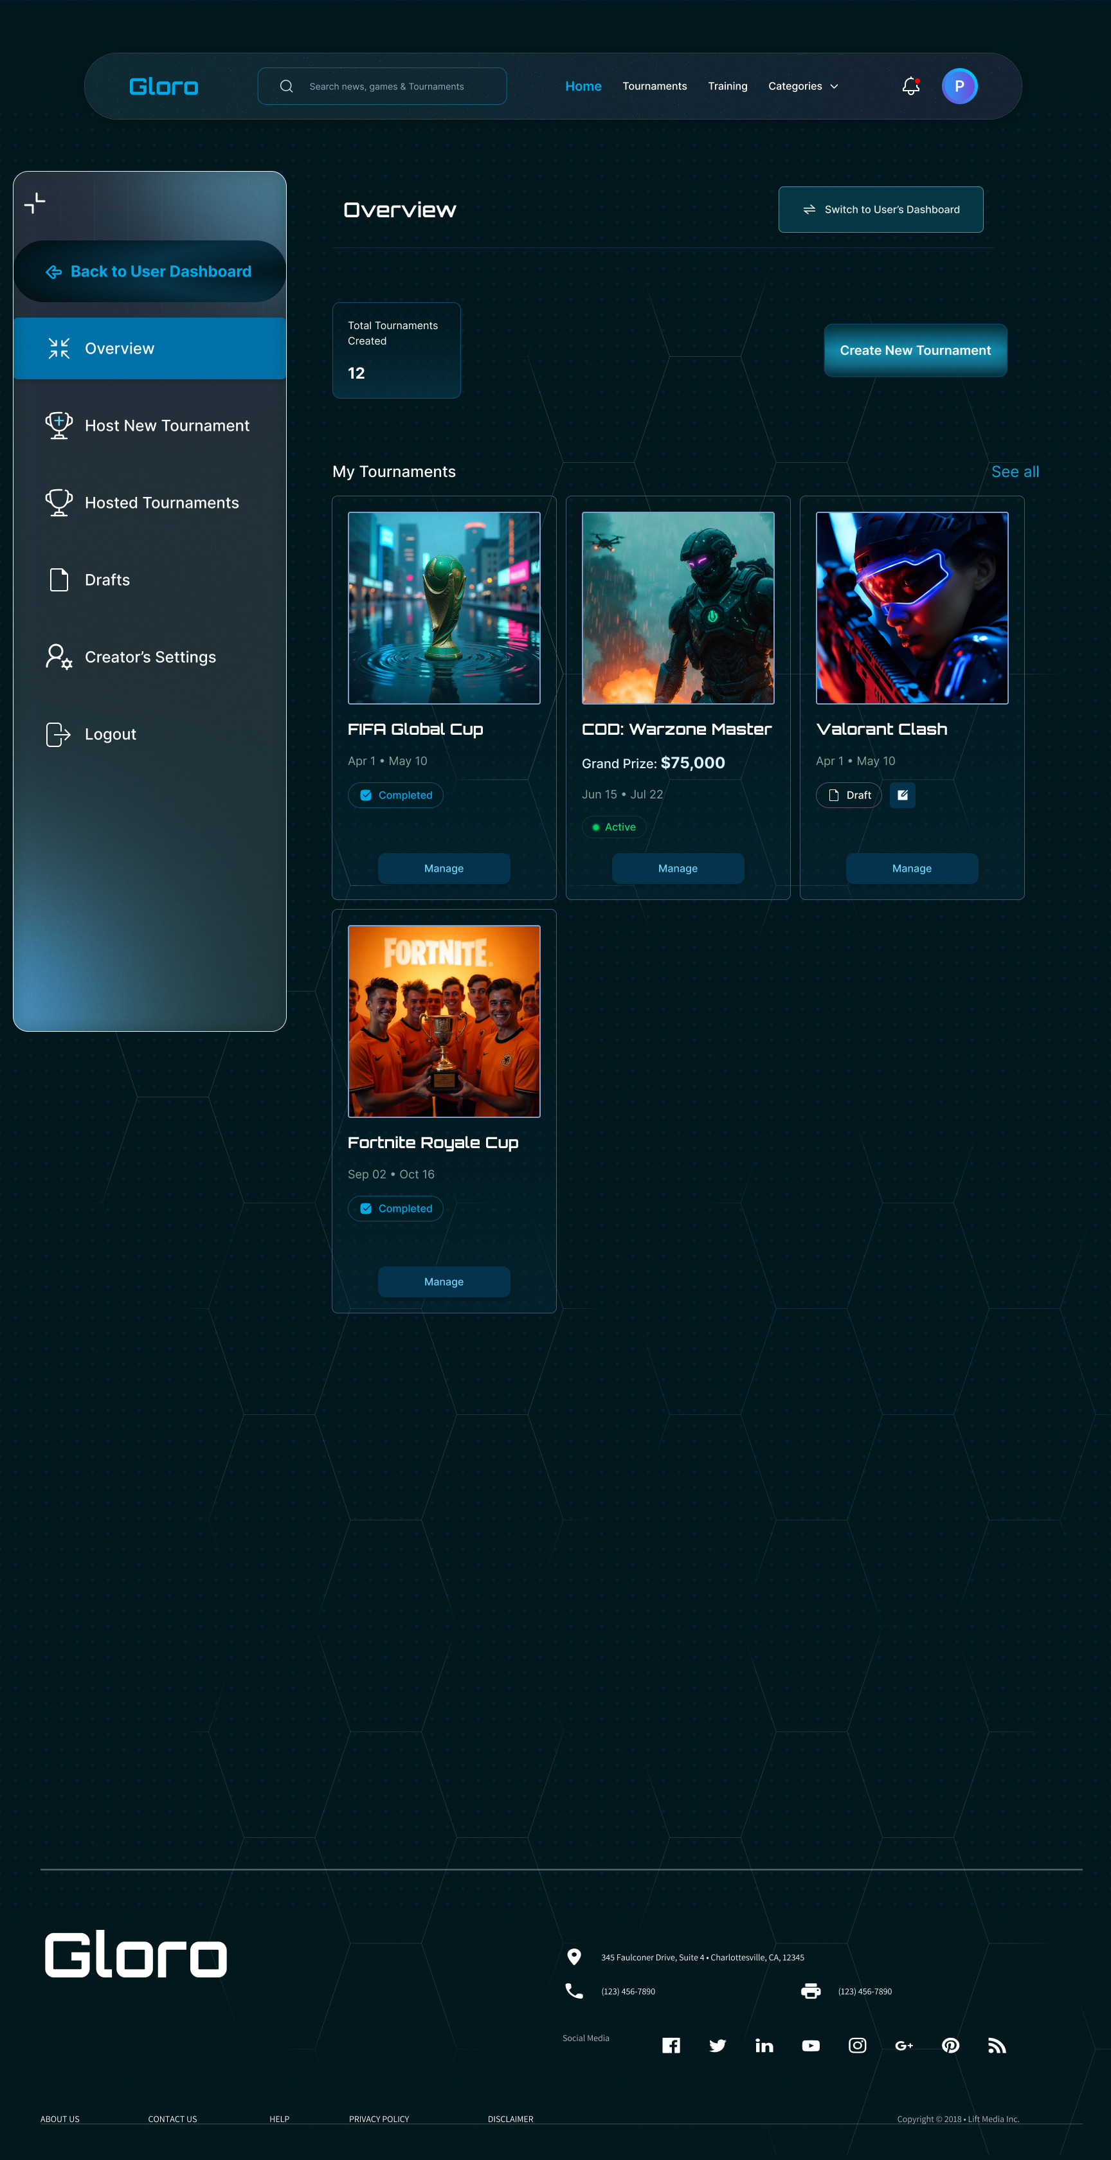Click the Gloro footer logo
This screenshot has width=1111, height=2160.
(136, 1954)
